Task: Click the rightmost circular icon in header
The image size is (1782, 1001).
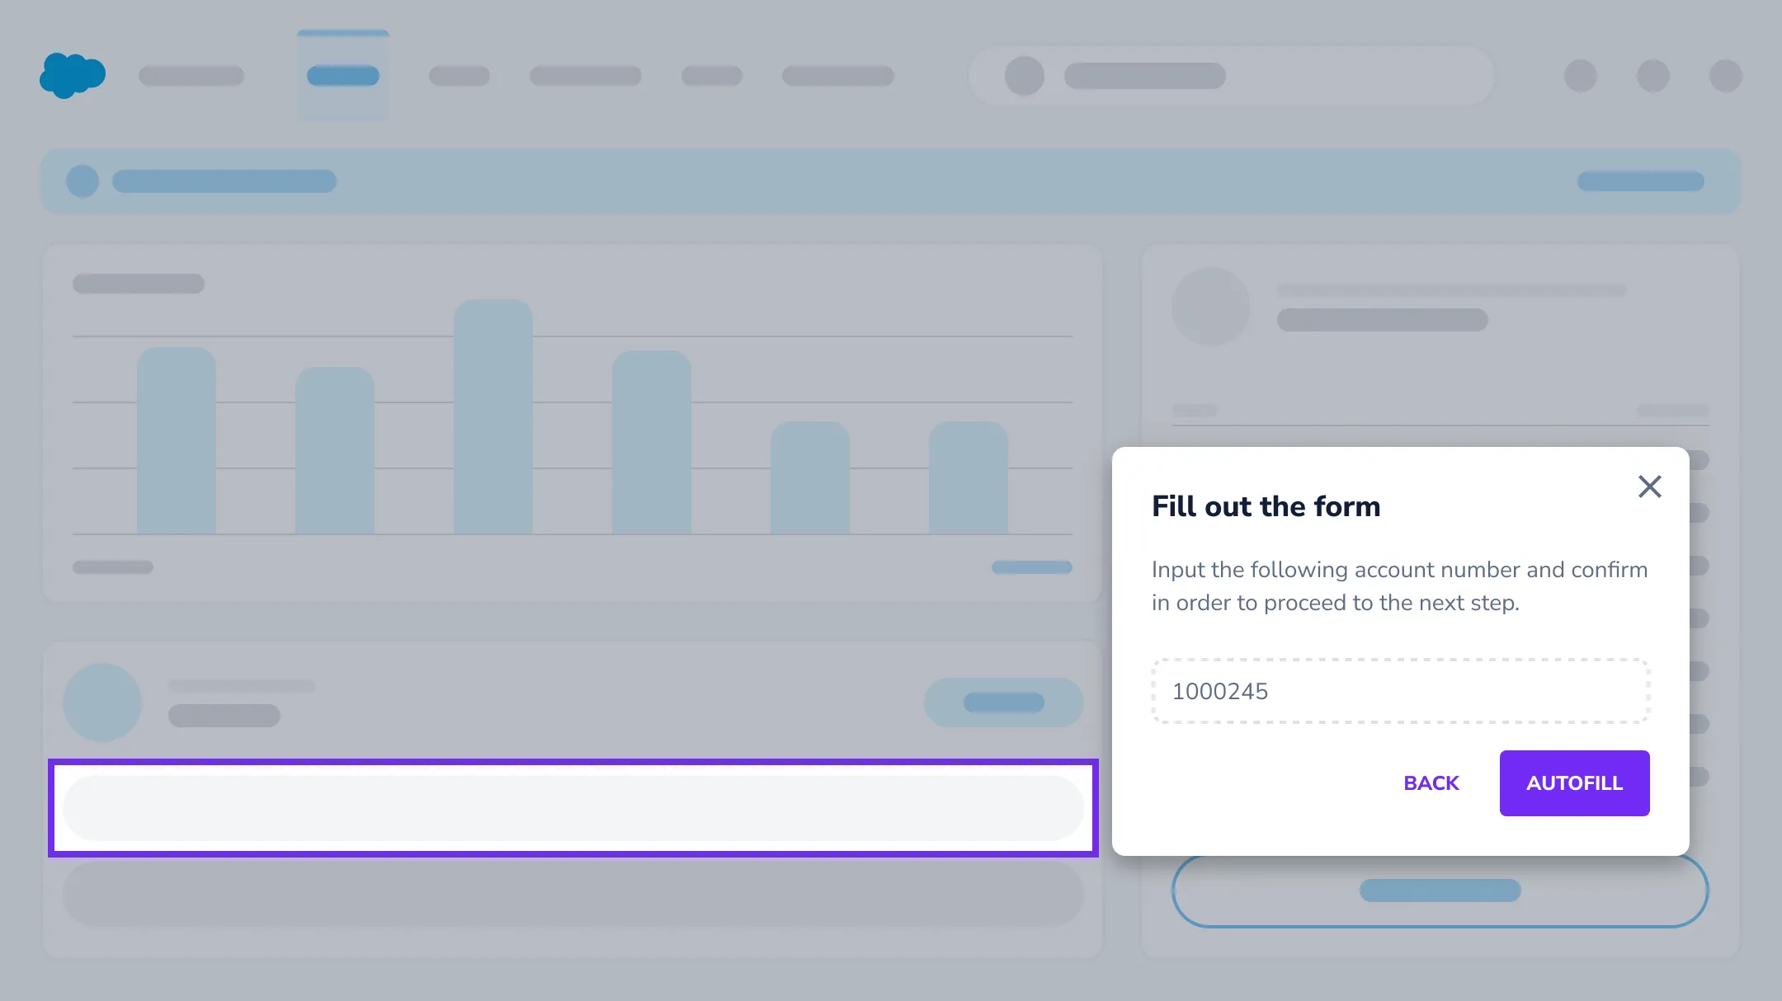Action: tap(1725, 76)
